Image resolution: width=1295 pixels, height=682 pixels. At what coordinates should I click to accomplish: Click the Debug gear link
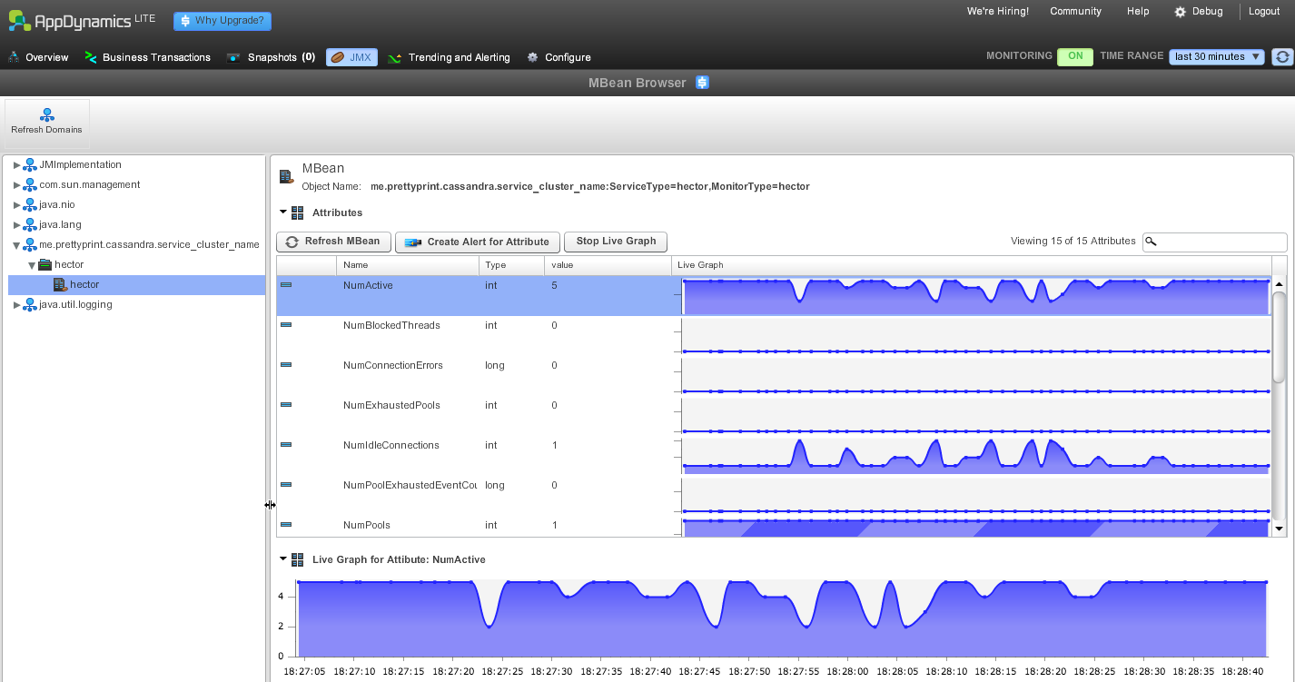[1199, 12]
